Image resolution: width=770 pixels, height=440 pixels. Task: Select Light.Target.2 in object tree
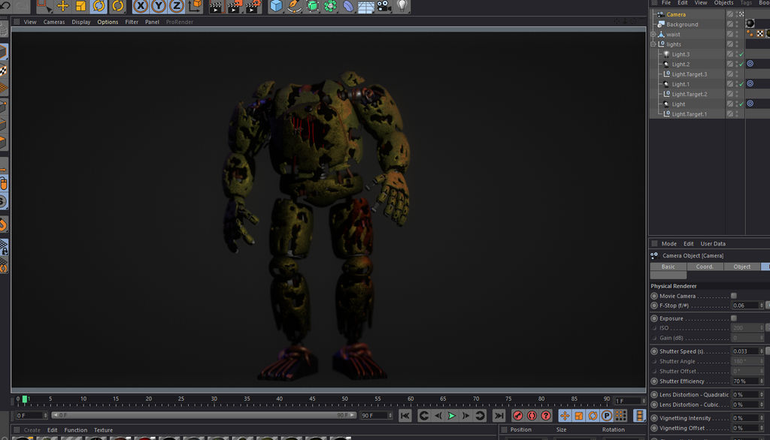click(x=690, y=94)
